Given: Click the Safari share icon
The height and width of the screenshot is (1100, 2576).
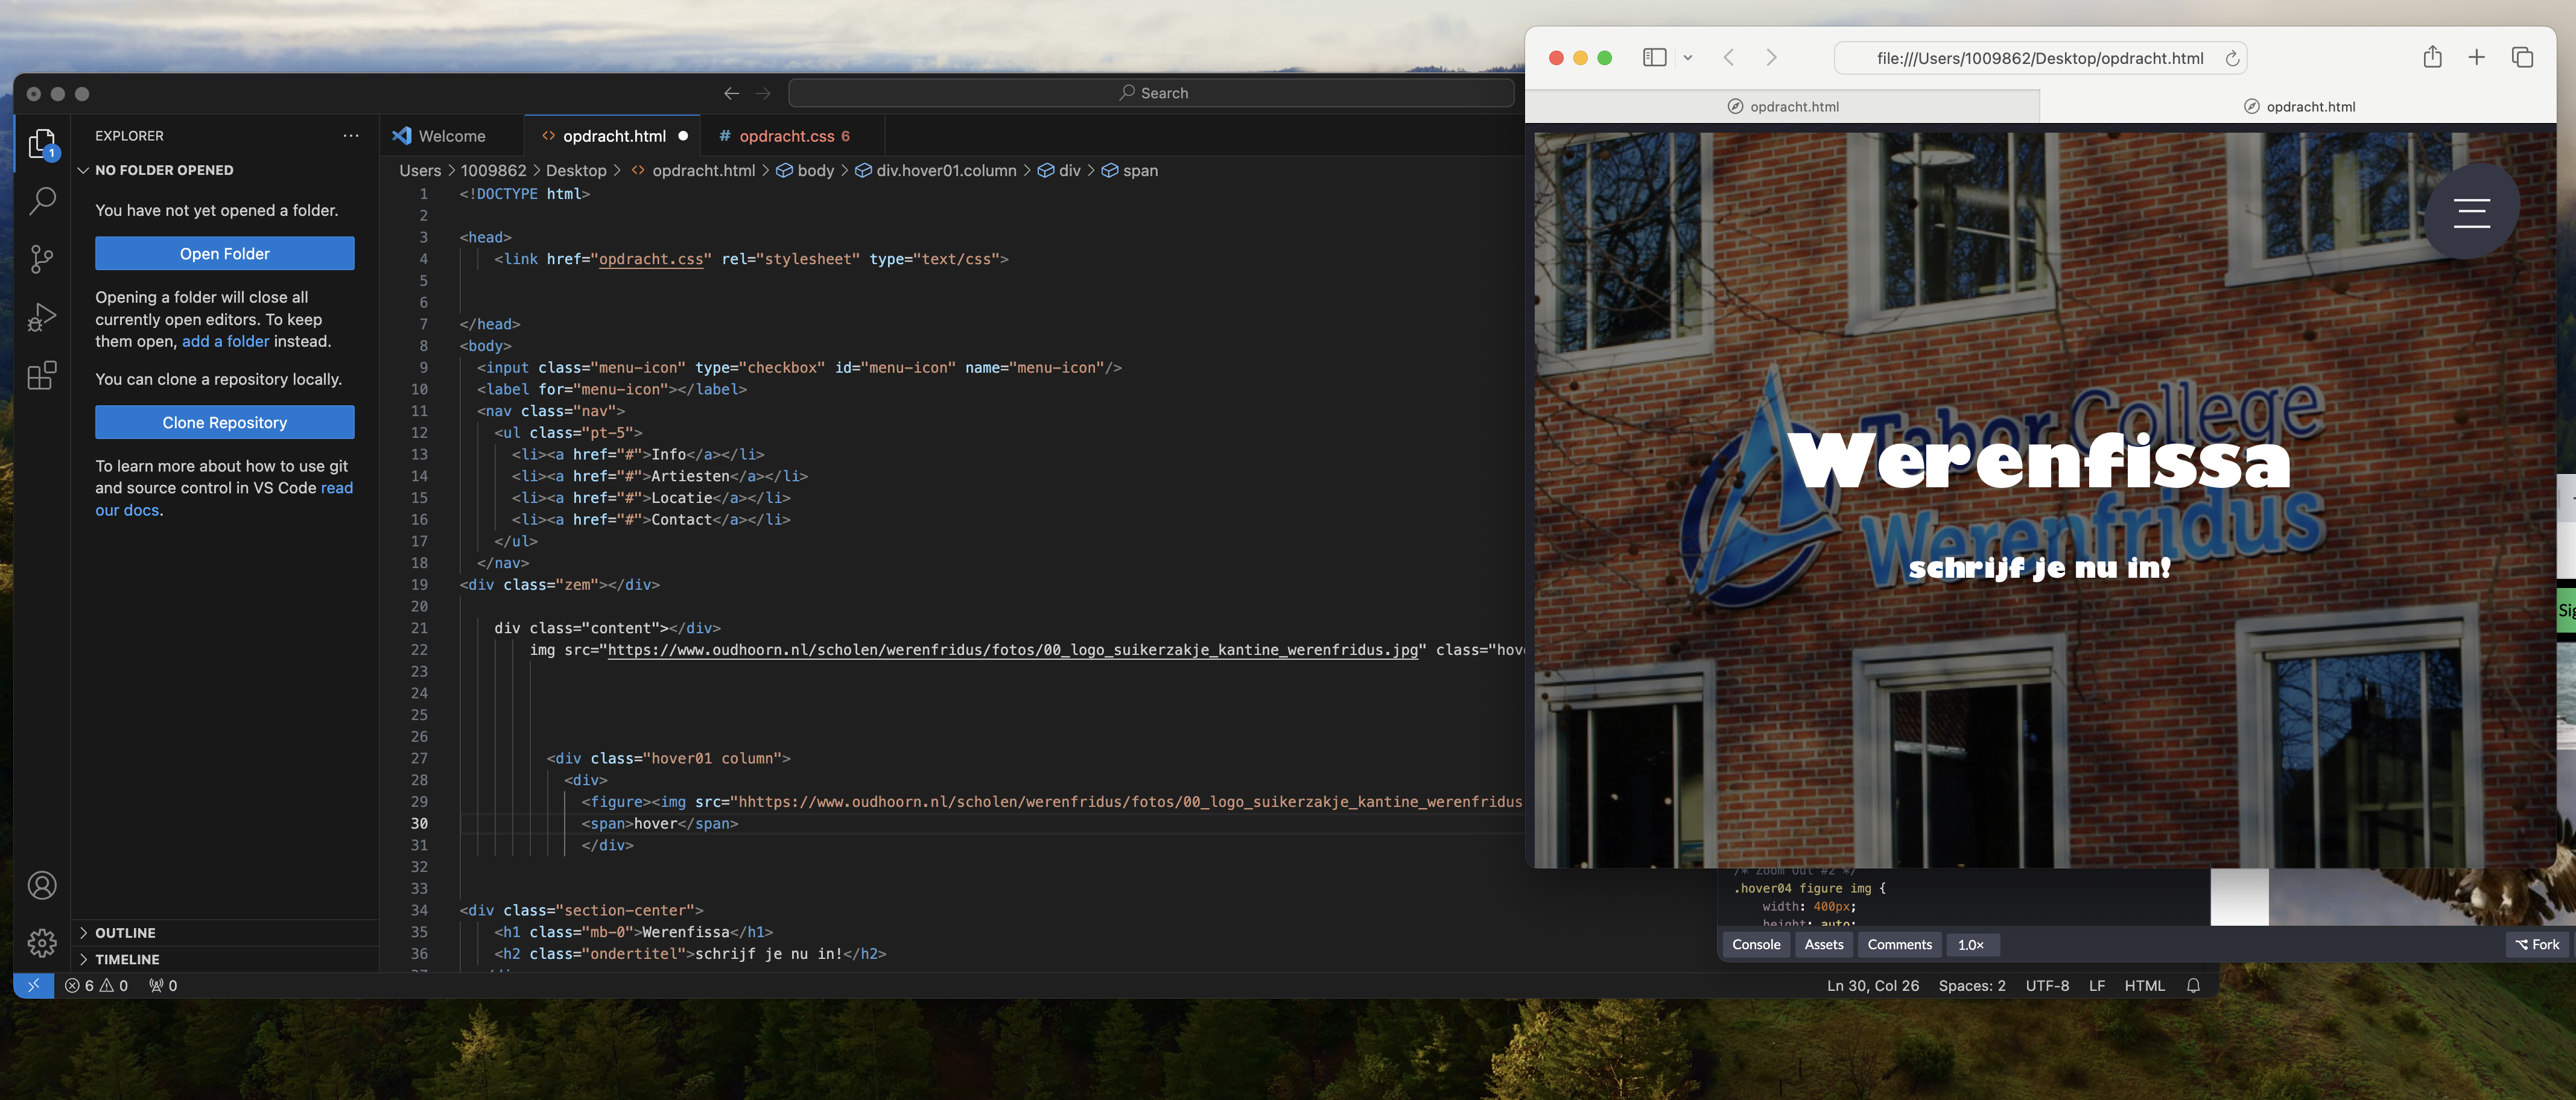Looking at the screenshot, I should [x=2432, y=58].
